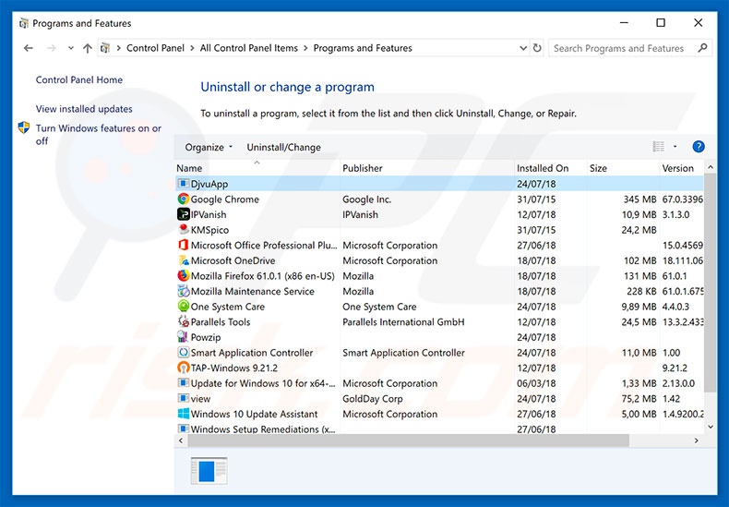Click the refresh address bar icon
This screenshot has width=729, height=507.
pos(537,48)
